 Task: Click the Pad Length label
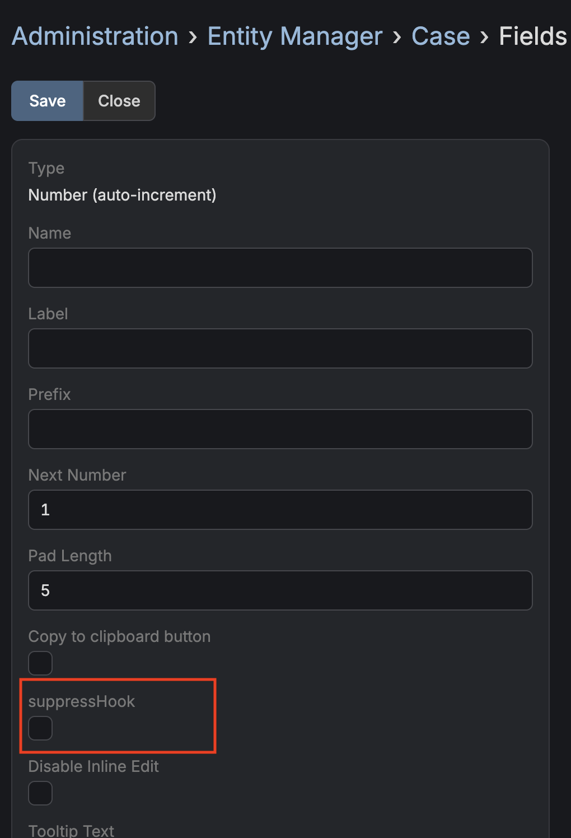70,556
